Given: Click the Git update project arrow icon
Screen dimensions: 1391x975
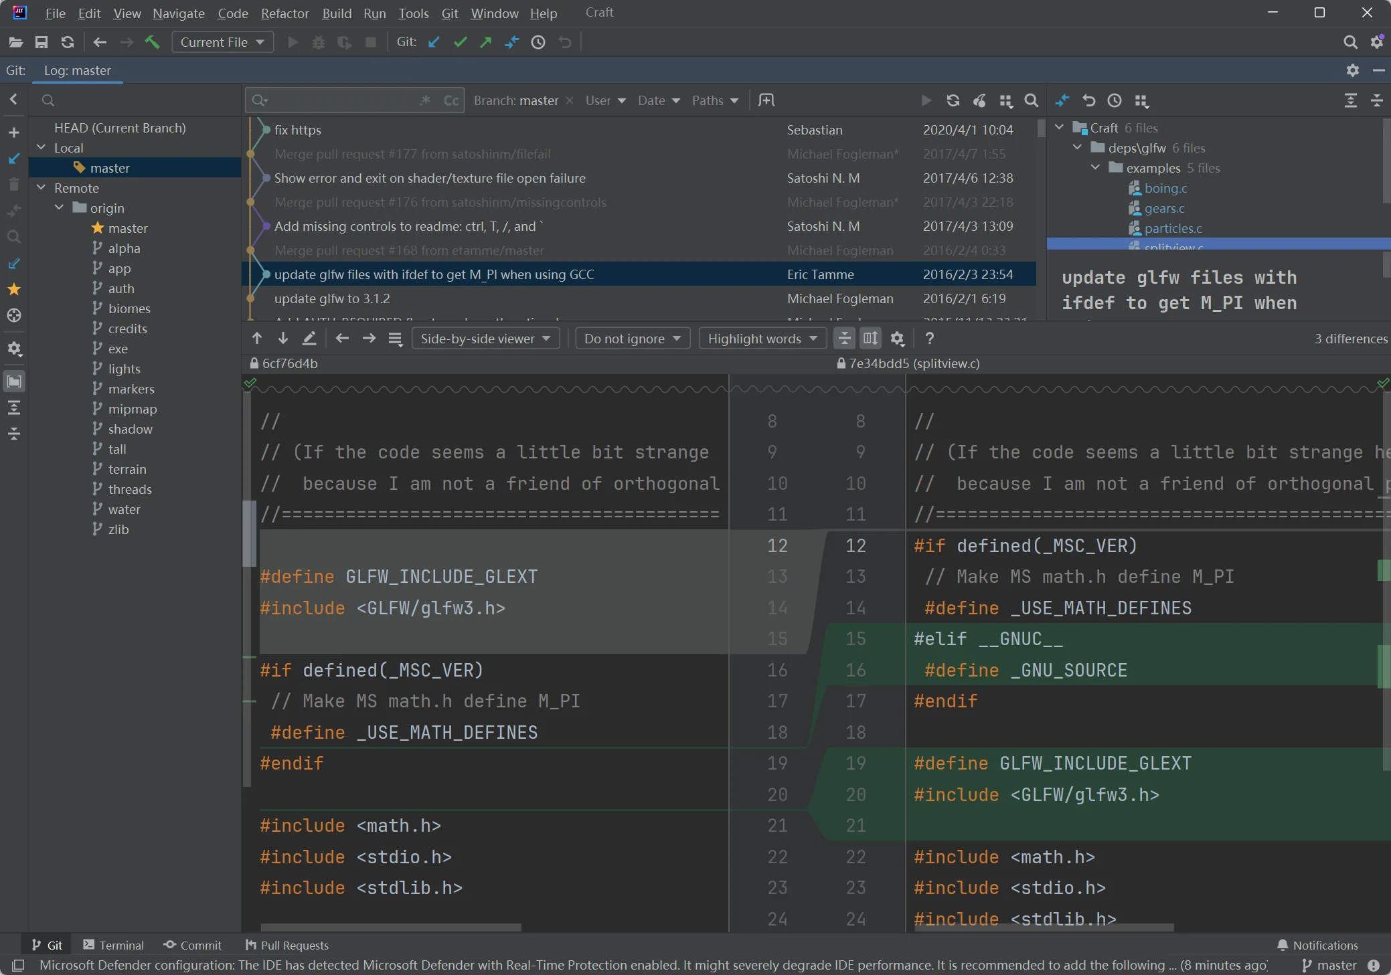Looking at the screenshot, I should coord(434,42).
